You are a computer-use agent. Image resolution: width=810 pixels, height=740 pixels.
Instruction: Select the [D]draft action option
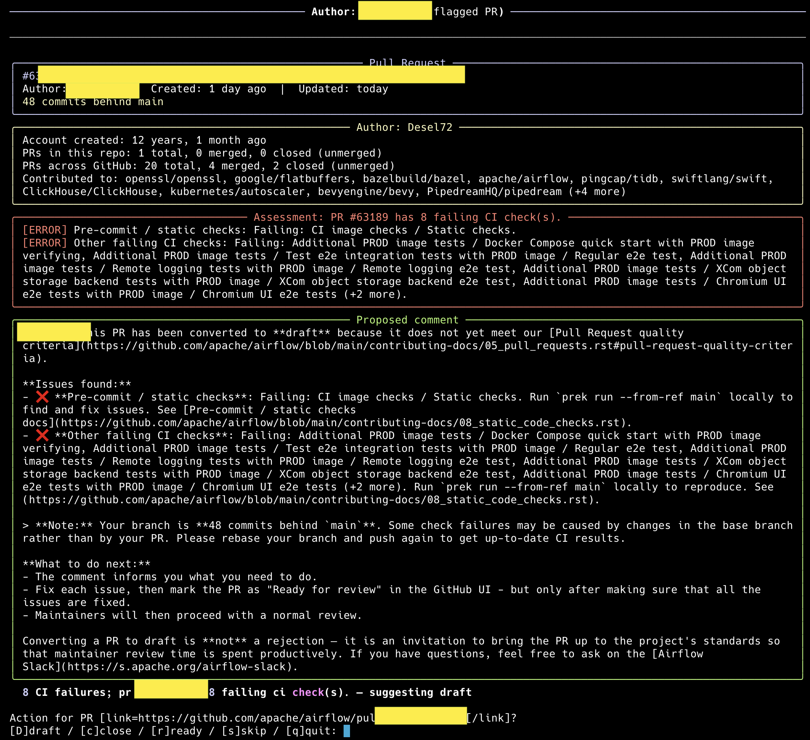pyautogui.click(x=35, y=731)
